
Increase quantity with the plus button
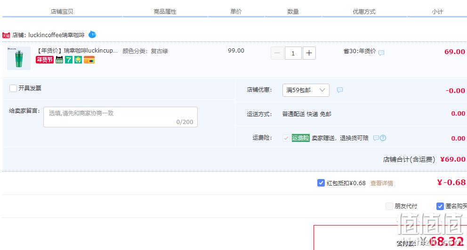[309, 53]
